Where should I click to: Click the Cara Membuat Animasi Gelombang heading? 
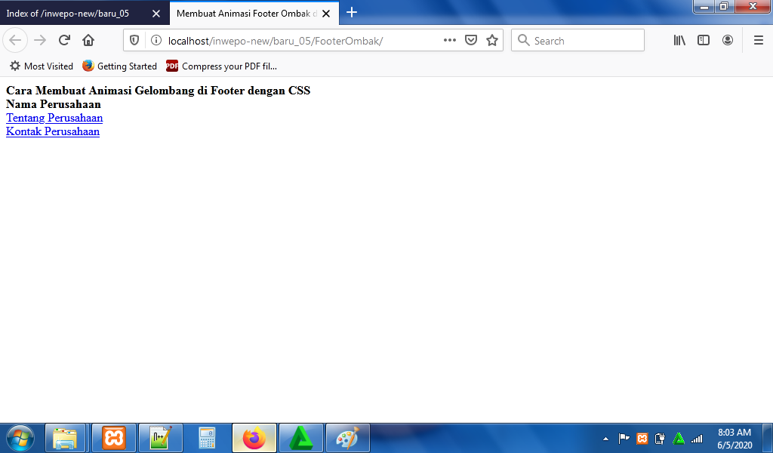point(159,91)
